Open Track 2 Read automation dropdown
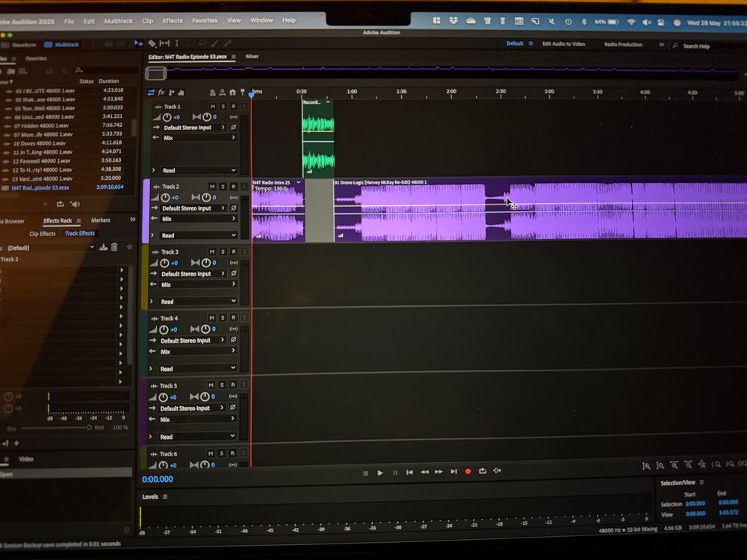Screen dimensions: 747x560 (x=199, y=235)
